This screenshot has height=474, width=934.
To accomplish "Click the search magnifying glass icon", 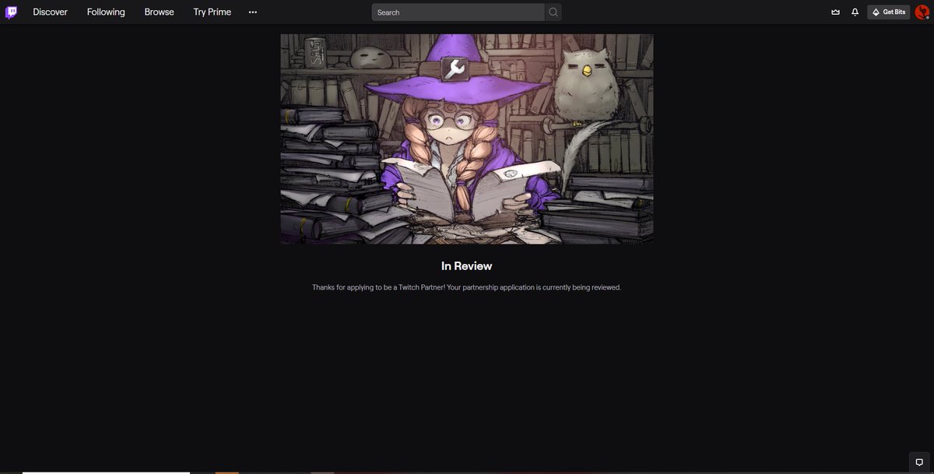I will (x=552, y=11).
